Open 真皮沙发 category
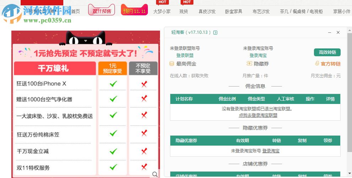352x178 pixels. point(207,11)
